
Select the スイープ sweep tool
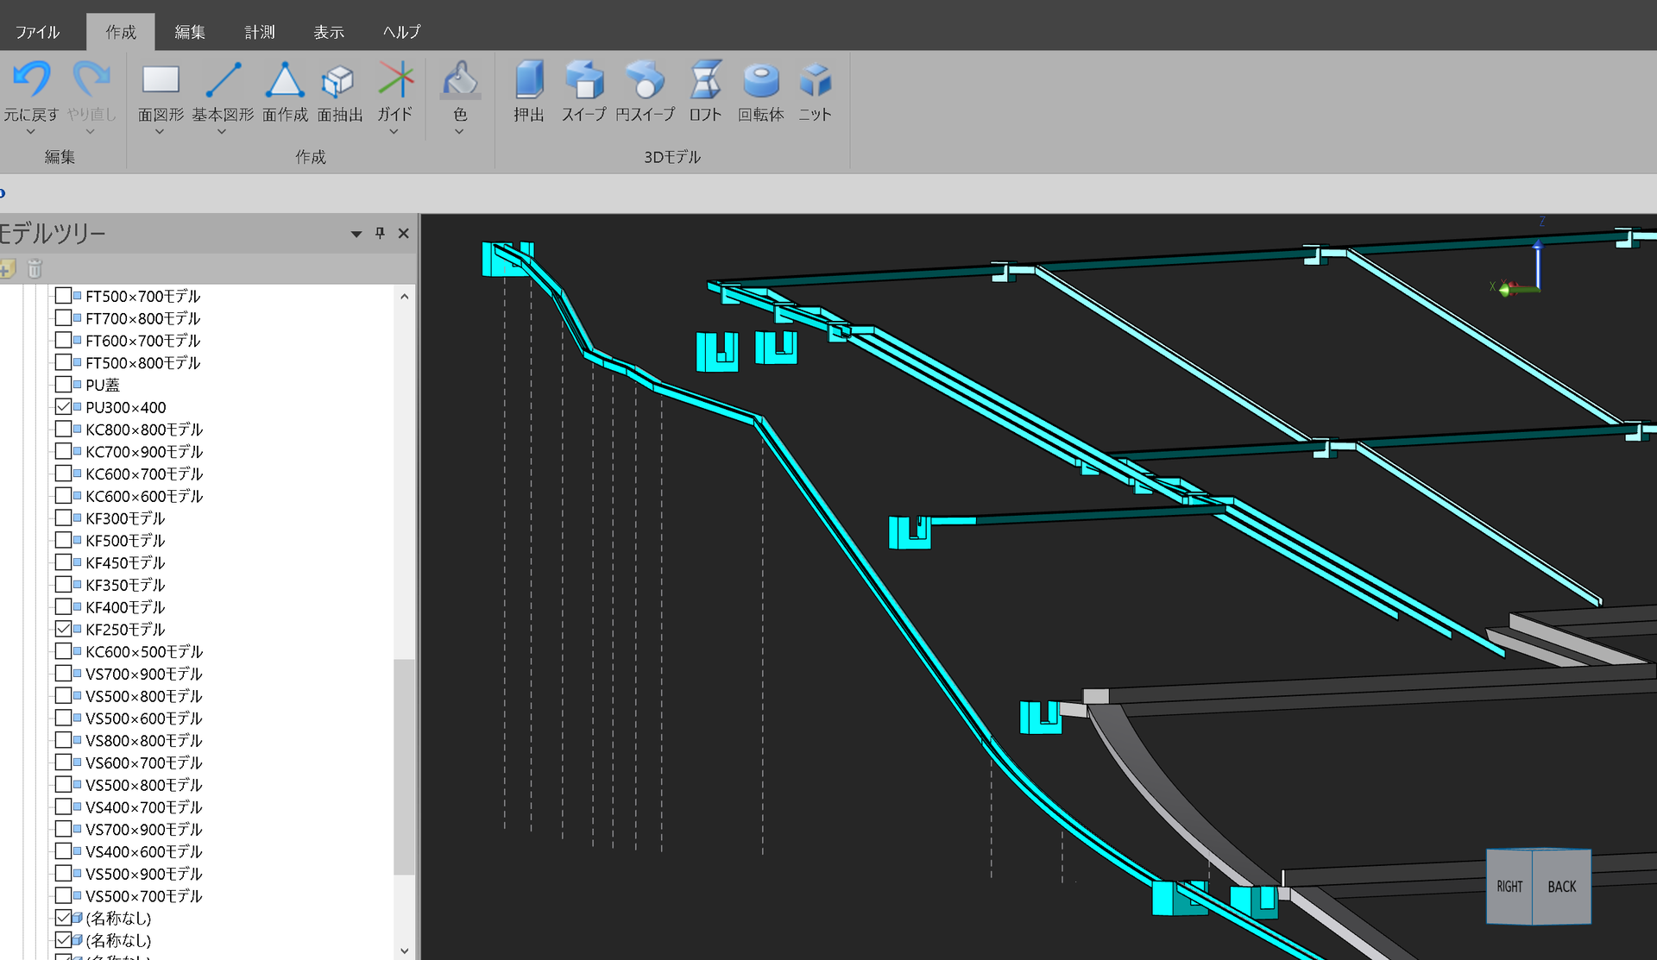pyautogui.click(x=584, y=80)
